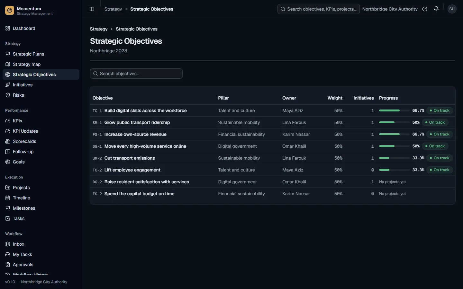Sort by Objective column header
This screenshot has width=463, height=289.
[103, 98]
